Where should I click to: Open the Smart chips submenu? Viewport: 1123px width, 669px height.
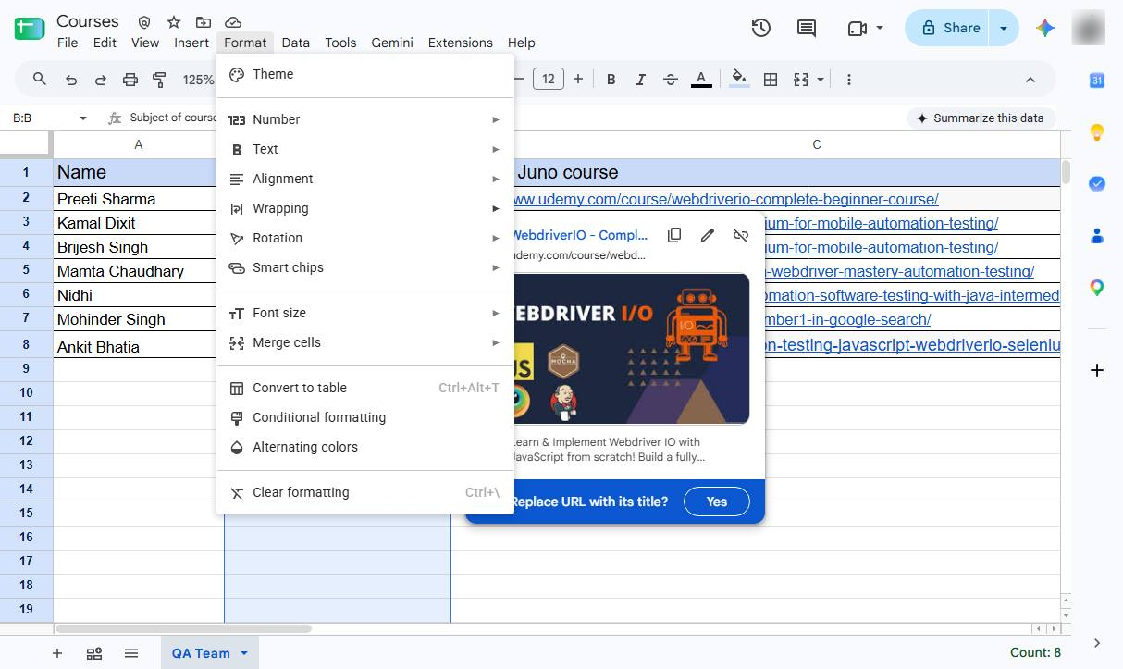pyautogui.click(x=364, y=267)
